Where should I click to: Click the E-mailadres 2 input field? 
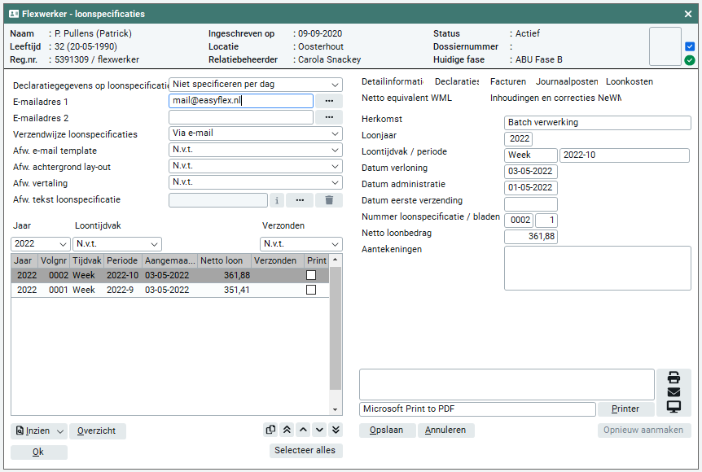click(241, 117)
